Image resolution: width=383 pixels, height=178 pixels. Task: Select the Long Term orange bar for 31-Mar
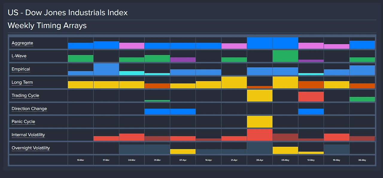(157, 86)
